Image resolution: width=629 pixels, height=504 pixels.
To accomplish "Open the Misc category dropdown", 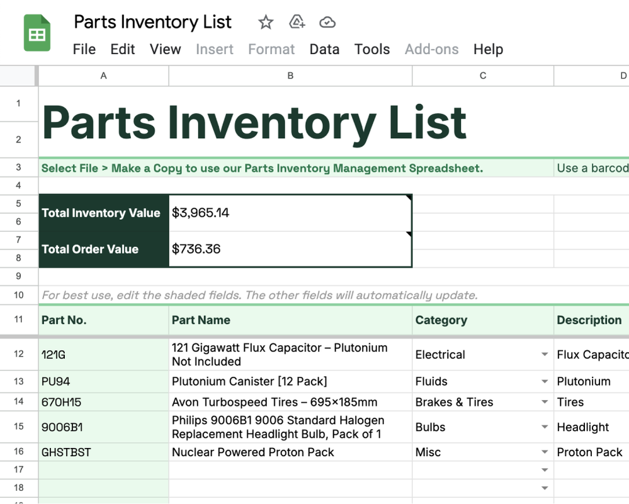I will click(x=545, y=452).
